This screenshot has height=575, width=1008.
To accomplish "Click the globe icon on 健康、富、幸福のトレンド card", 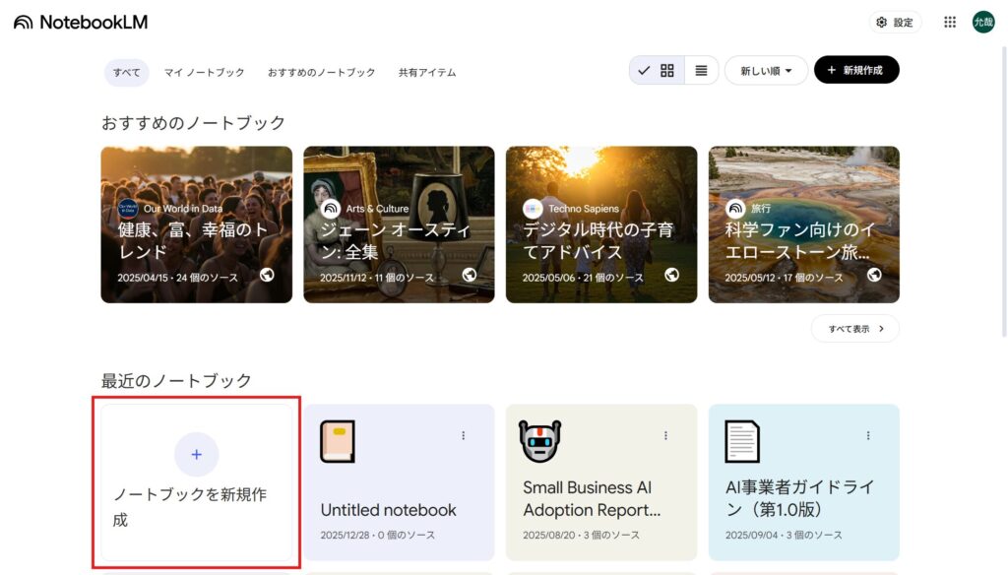I will (x=267, y=275).
